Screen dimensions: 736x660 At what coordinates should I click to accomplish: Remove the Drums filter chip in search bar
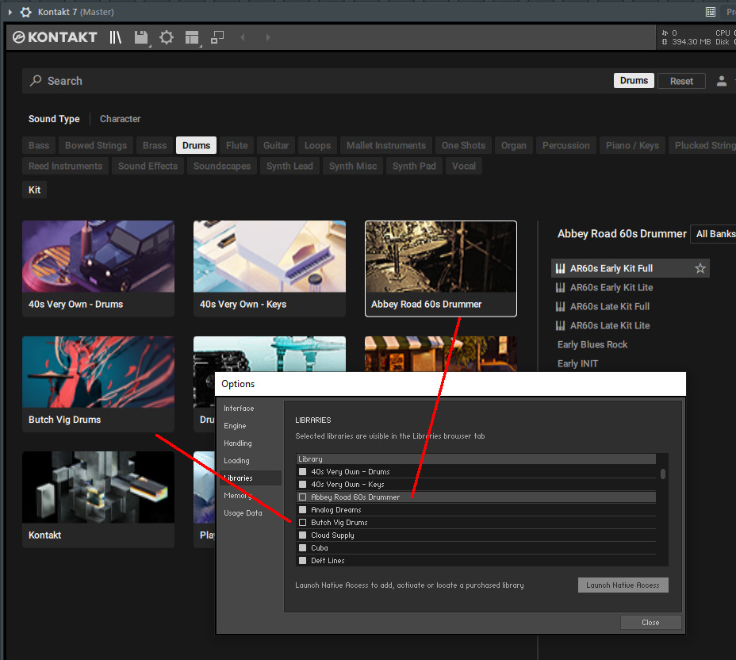(634, 81)
